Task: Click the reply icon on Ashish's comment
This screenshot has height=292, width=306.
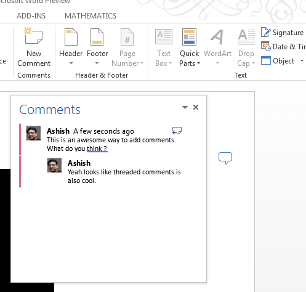Action: tap(177, 131)
